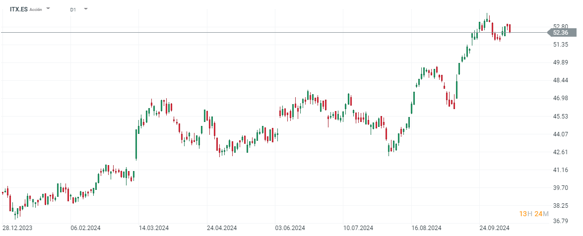Image resolution: width=583 pixels, height=236 pixels.
Task: Select the 46.98 price axis label
Action: (561, 98)
